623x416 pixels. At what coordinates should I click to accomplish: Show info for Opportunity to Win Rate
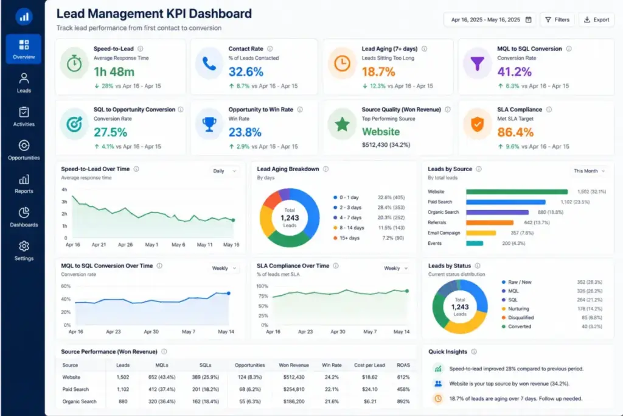(300, 110)
